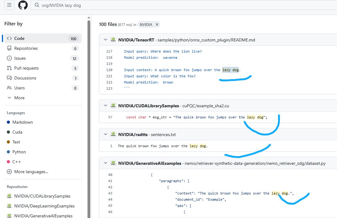Screen dimensions: 337x218
Task: Click the Code count badge 100
Action: [x=74, y=39]
